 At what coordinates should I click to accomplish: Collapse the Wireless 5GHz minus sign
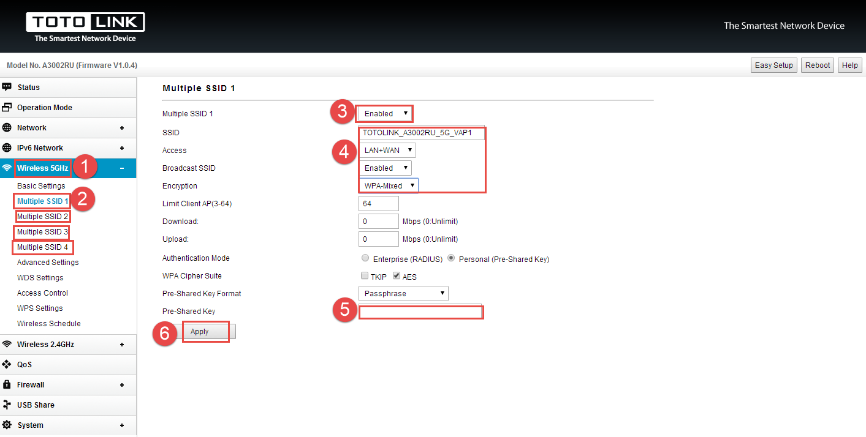point(122,168)
